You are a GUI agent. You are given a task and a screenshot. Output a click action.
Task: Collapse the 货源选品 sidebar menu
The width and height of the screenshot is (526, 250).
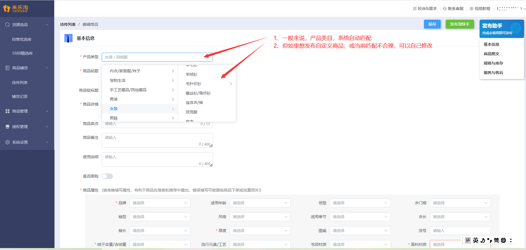47,25
